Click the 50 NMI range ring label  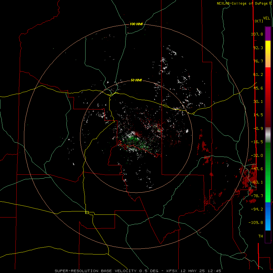point(136,80)
